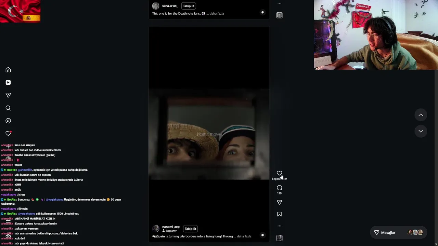
Task: Open nanami_aep profile avatar
Action: coord(156,229)
